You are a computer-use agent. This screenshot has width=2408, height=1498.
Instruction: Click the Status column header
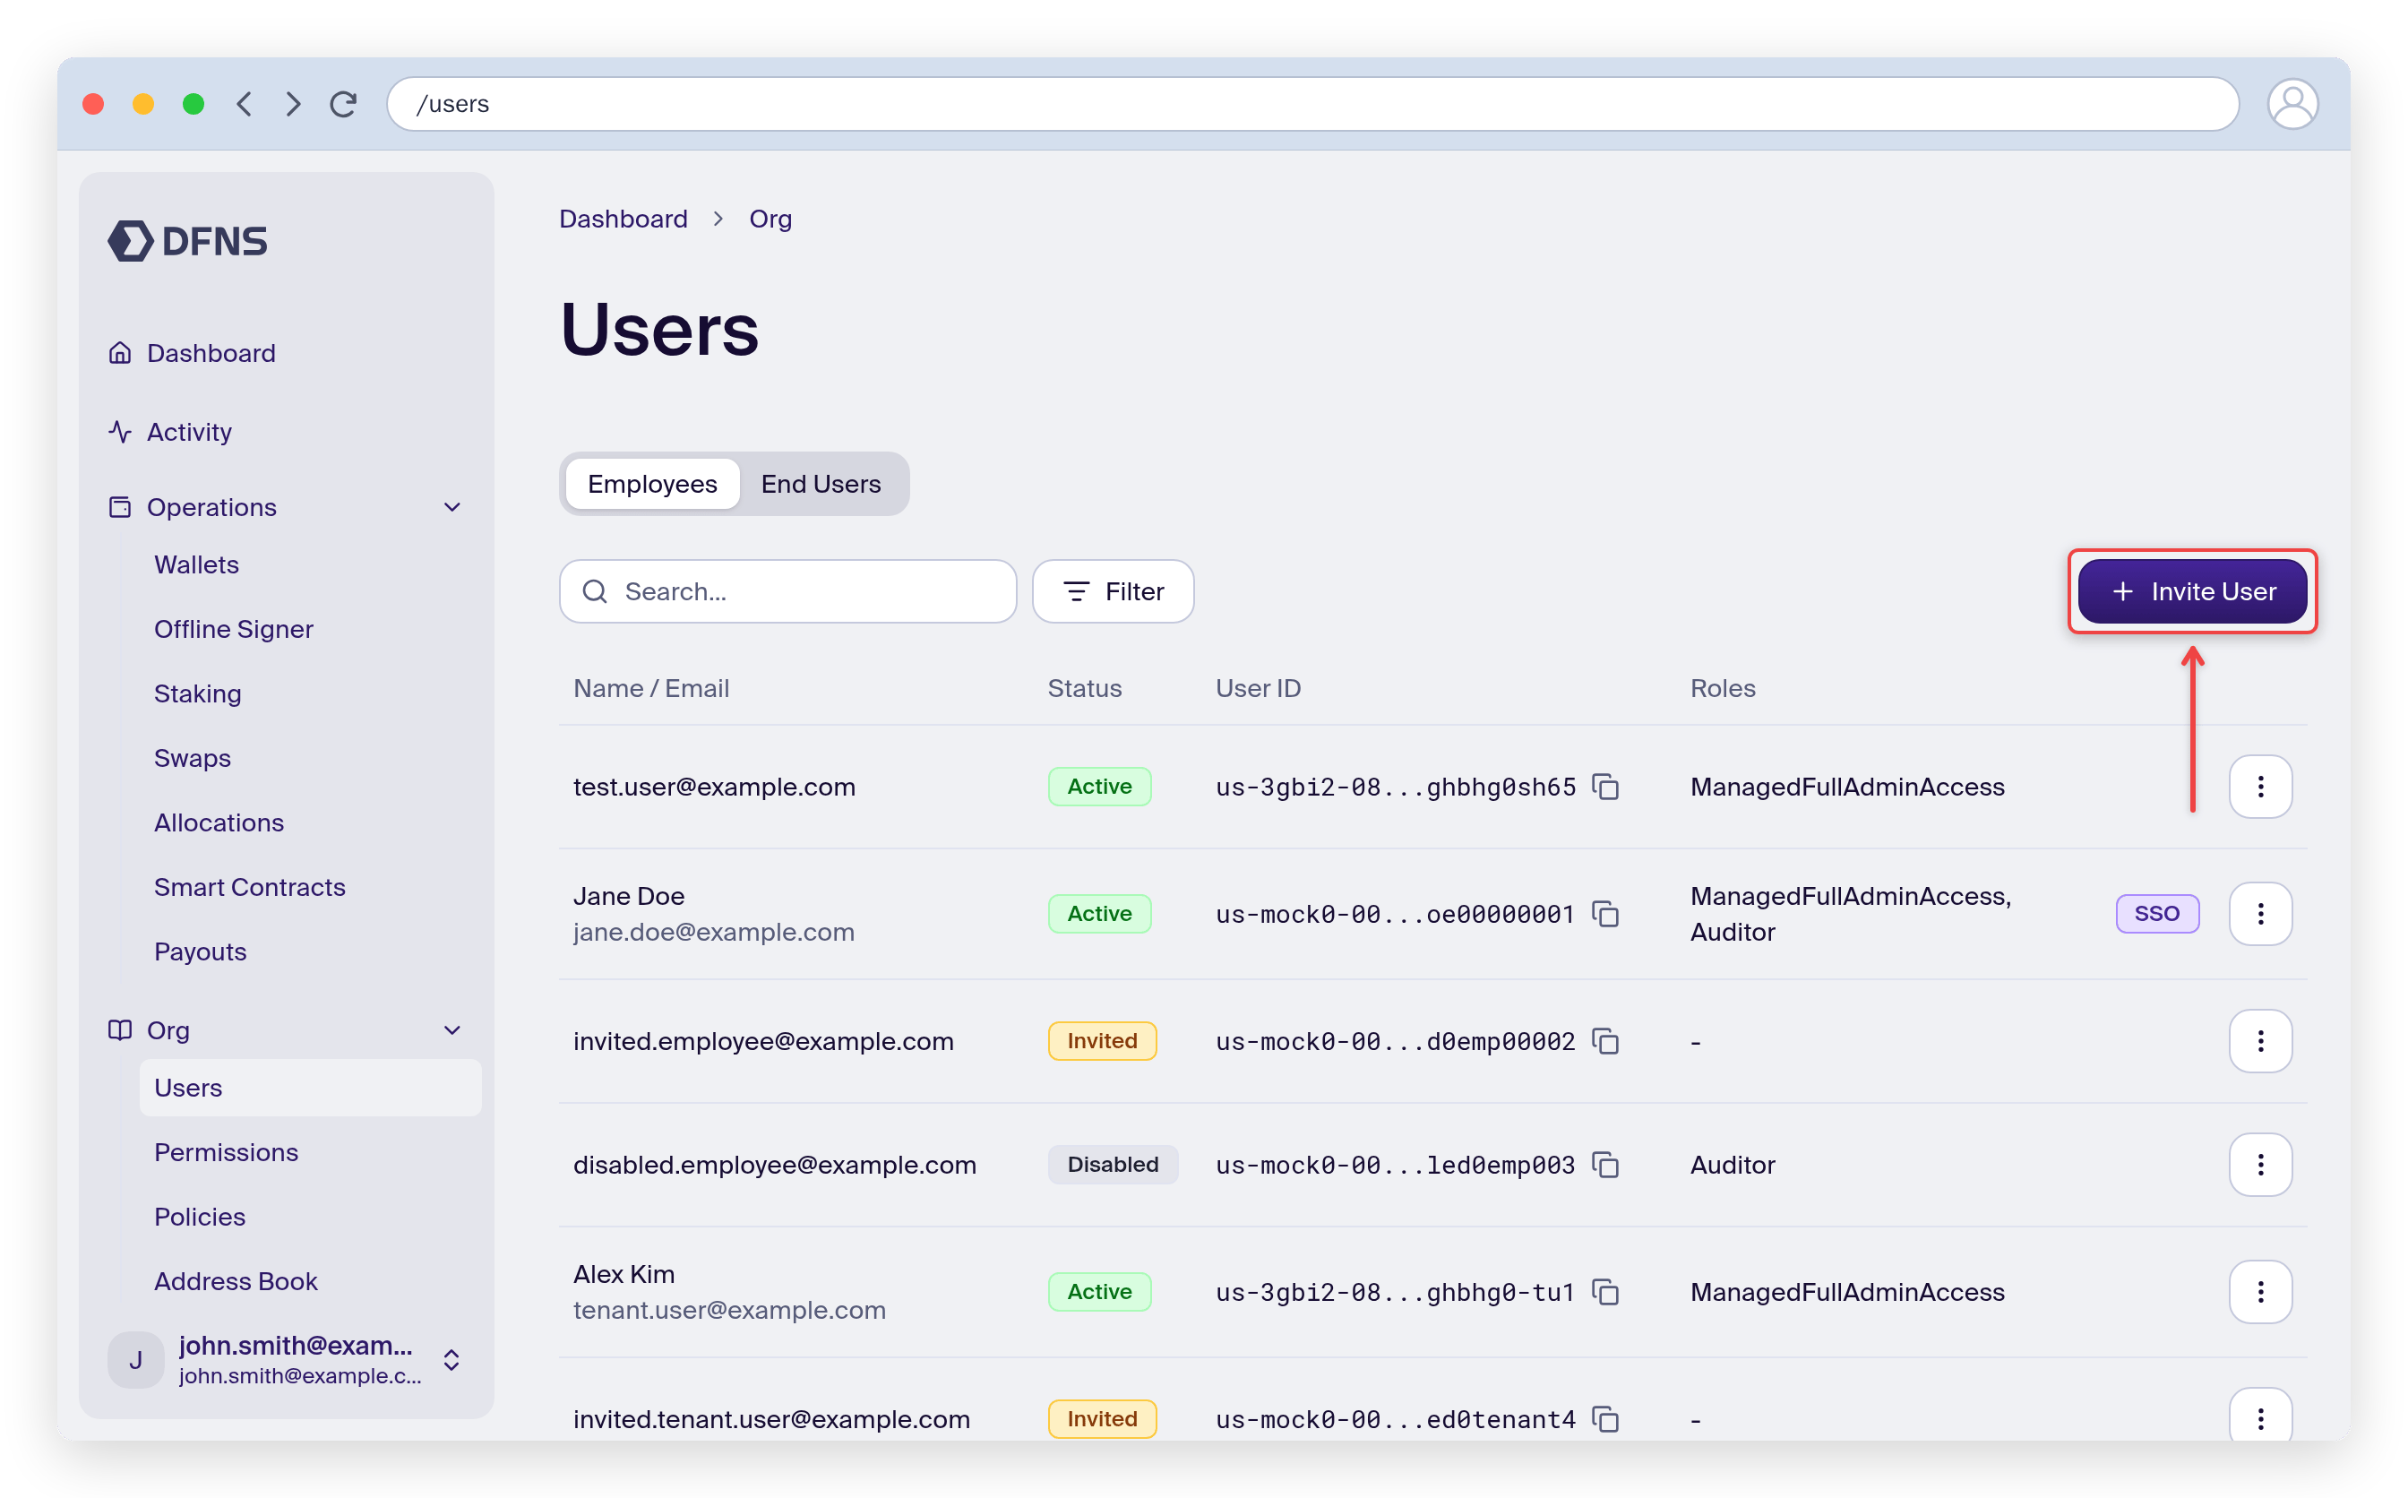pos(1085,689)
